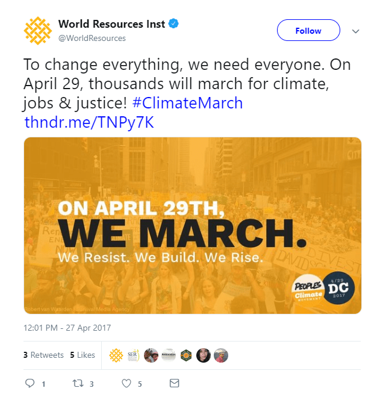Reply to the tweet with speech bubble icon
This screenshot has width=383, height=406.
(30, 383)
